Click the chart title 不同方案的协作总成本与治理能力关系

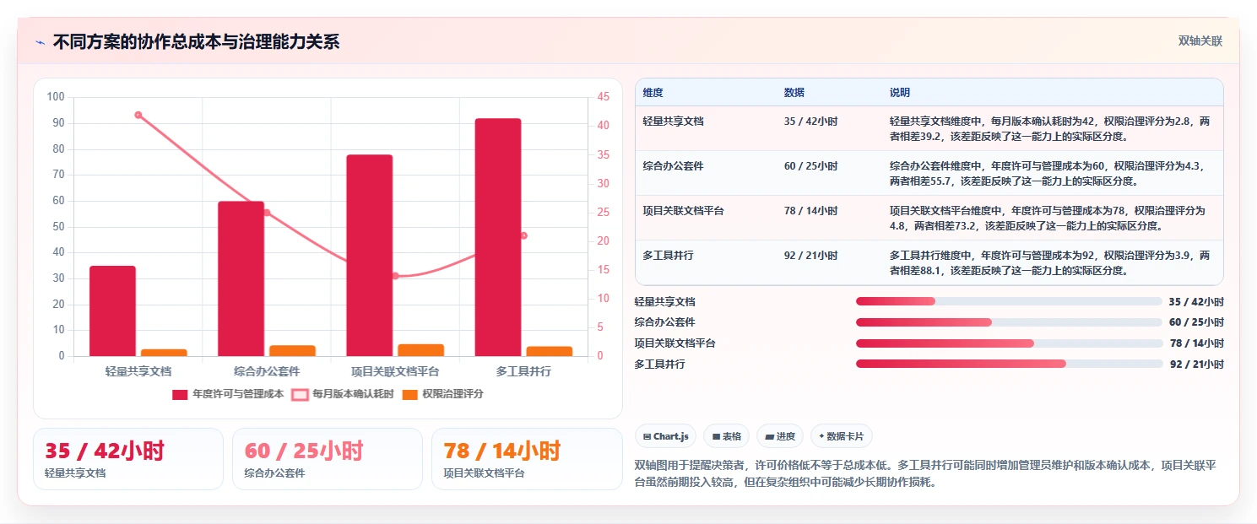click(196, 42)
